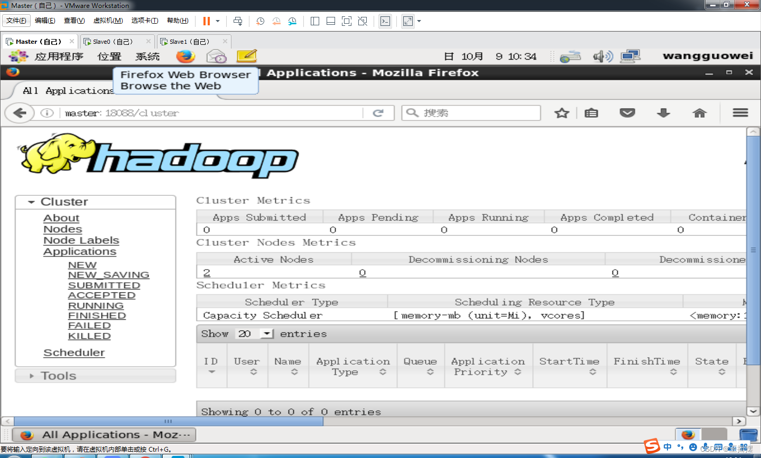
Task: Open the 虚拟机(M) menu in VMware
Action: [x=108, y=21]
